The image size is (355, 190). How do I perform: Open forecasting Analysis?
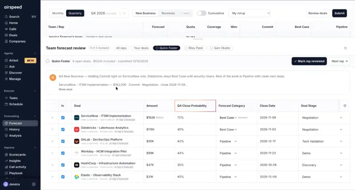(13, 135)
